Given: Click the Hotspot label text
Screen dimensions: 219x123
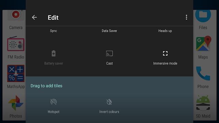Looking at the screenshot, I should [x=53, y=112].
